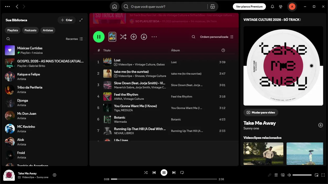This screenshot has width=328, height=184.
Task: Open artist Mc Don Juan
Action: point(45,116)
